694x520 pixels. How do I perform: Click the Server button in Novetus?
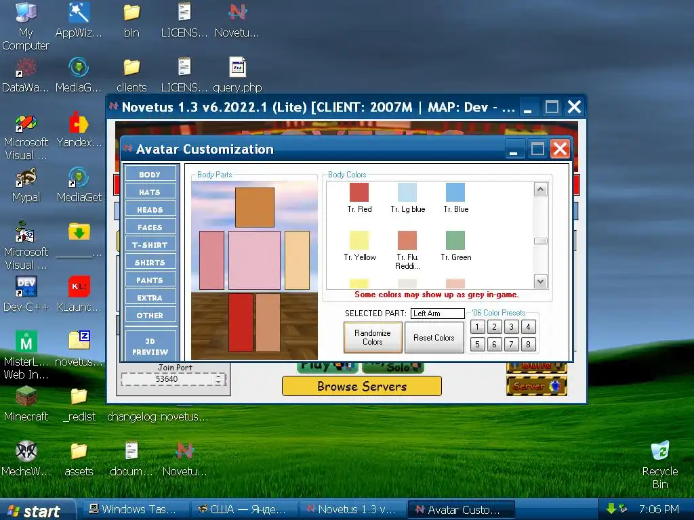(x=537, y=386)
